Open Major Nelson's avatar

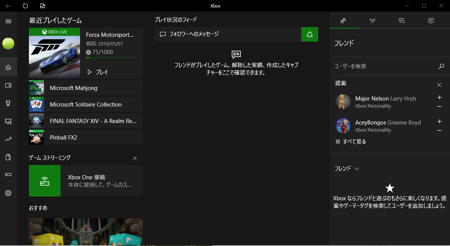coord(343,102)
